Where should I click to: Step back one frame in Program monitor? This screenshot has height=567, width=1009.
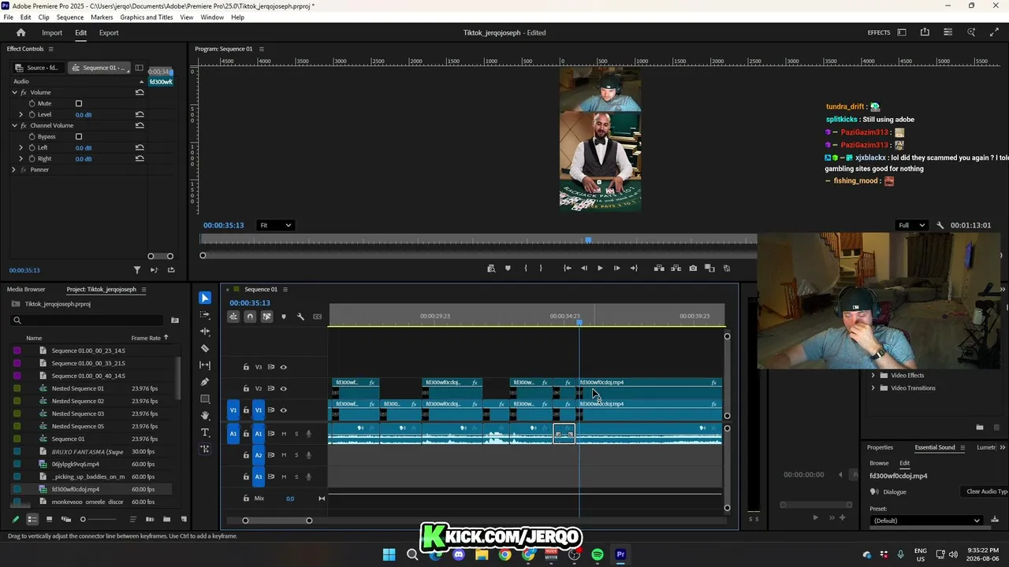(584, 269)
